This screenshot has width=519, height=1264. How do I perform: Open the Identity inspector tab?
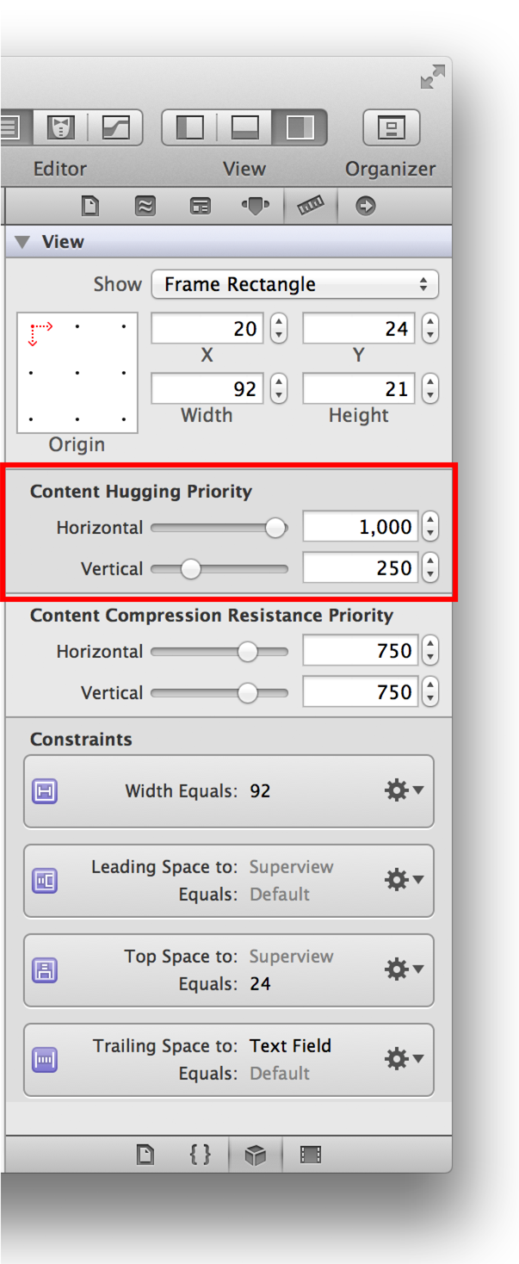click(201, 207)
